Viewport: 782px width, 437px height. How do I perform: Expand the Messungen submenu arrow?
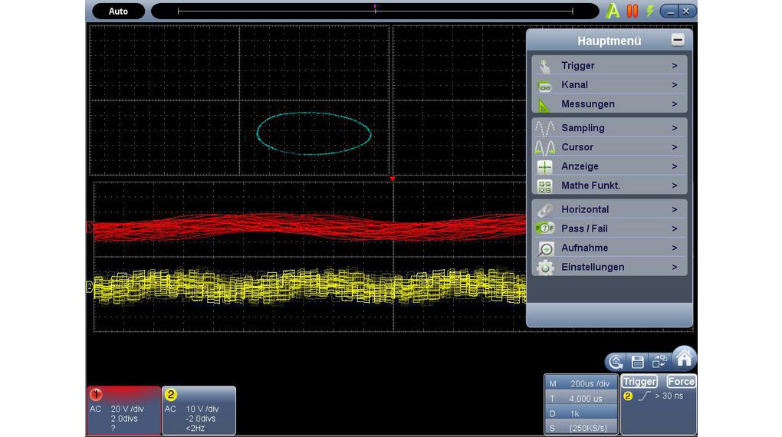coord(675,104)
